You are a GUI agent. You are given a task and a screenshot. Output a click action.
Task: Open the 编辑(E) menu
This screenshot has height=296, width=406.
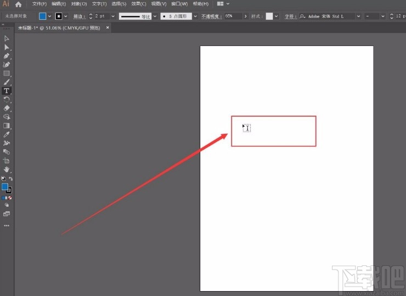[59, 4]
